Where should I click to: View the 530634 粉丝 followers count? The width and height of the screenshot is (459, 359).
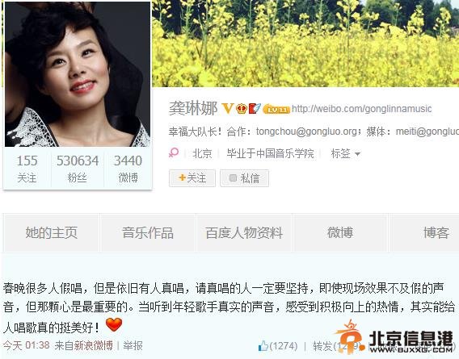click(x=78, y=169)
